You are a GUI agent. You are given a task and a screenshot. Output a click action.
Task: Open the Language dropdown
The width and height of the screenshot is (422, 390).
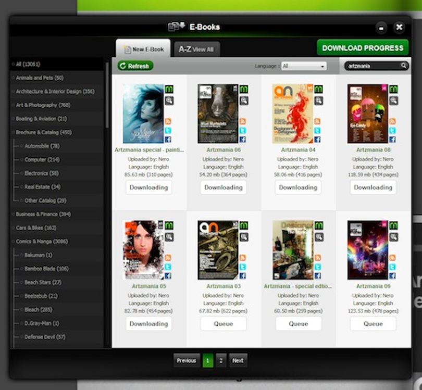click(x=304, y=66)
